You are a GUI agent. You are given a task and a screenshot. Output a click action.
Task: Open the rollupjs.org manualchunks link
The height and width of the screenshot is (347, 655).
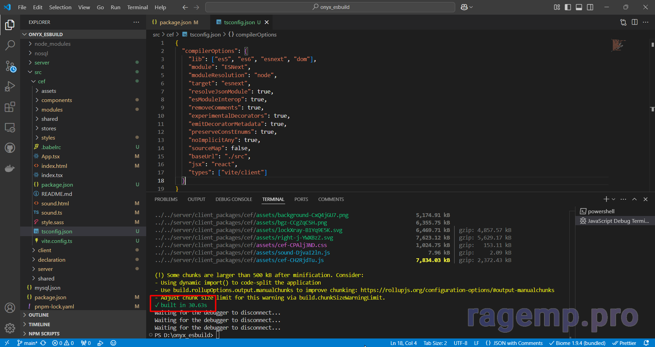[x=457, y=290]
